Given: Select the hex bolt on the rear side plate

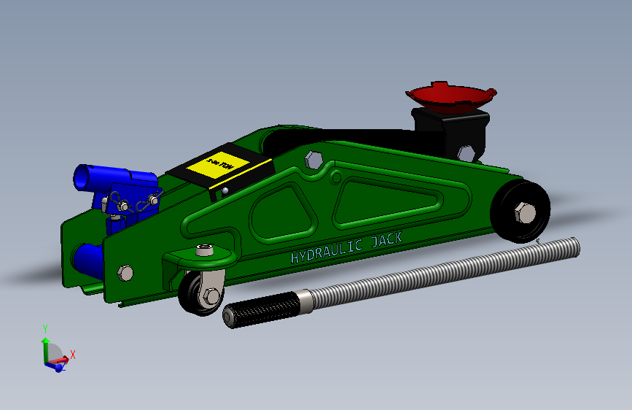Looking at the screenshot, I should pyautogui.click(x=125, y=273).
